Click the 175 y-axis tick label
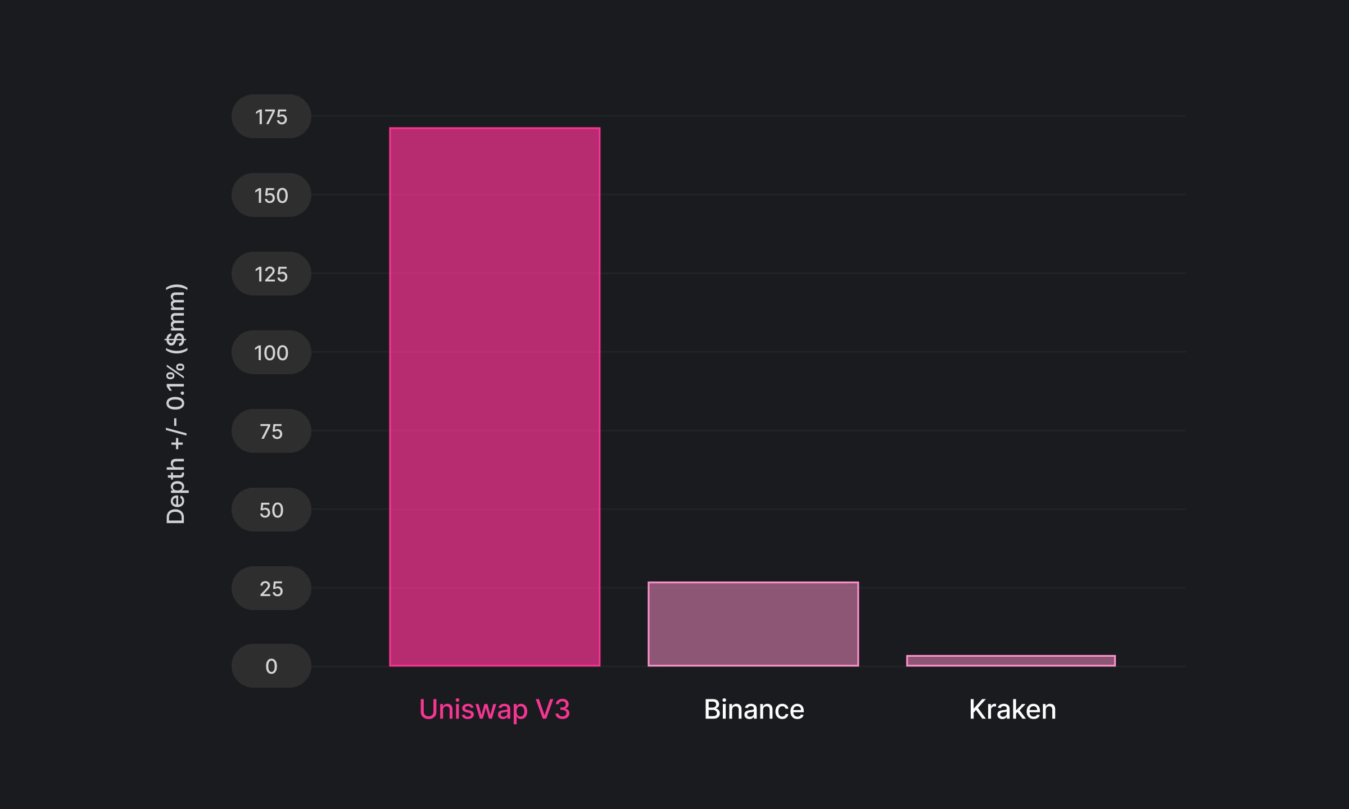 271,117
